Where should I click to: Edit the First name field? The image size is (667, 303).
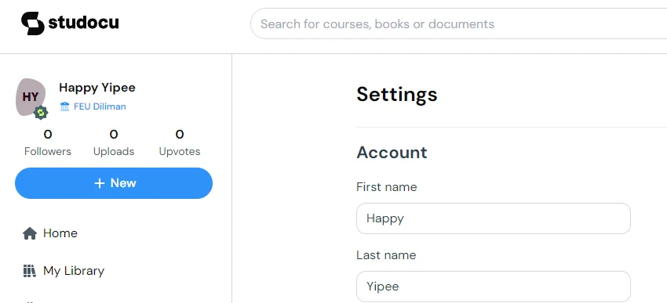[x=494, y=218]
